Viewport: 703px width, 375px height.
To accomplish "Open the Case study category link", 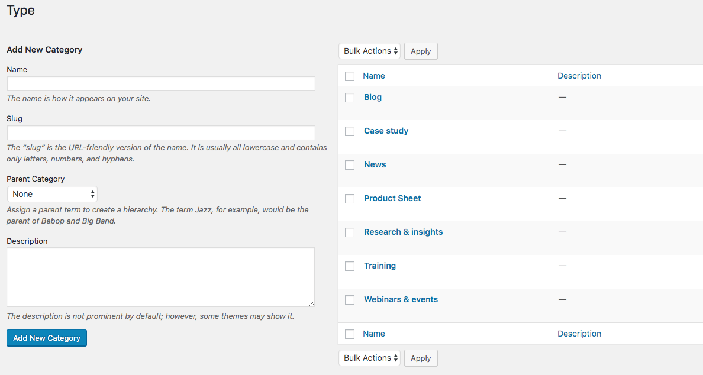I will pos(386,131).
